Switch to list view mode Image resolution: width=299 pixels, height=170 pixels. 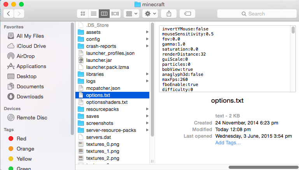click(93, 14)
